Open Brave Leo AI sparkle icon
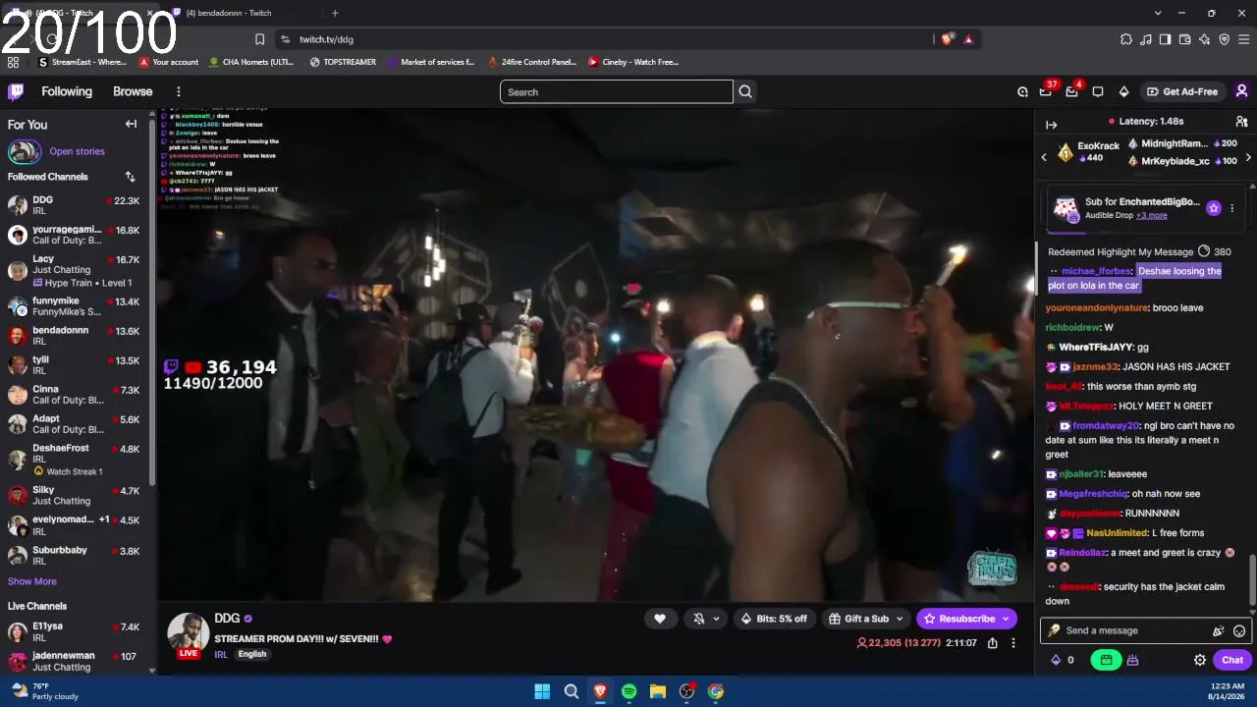 pos(1204,39)
